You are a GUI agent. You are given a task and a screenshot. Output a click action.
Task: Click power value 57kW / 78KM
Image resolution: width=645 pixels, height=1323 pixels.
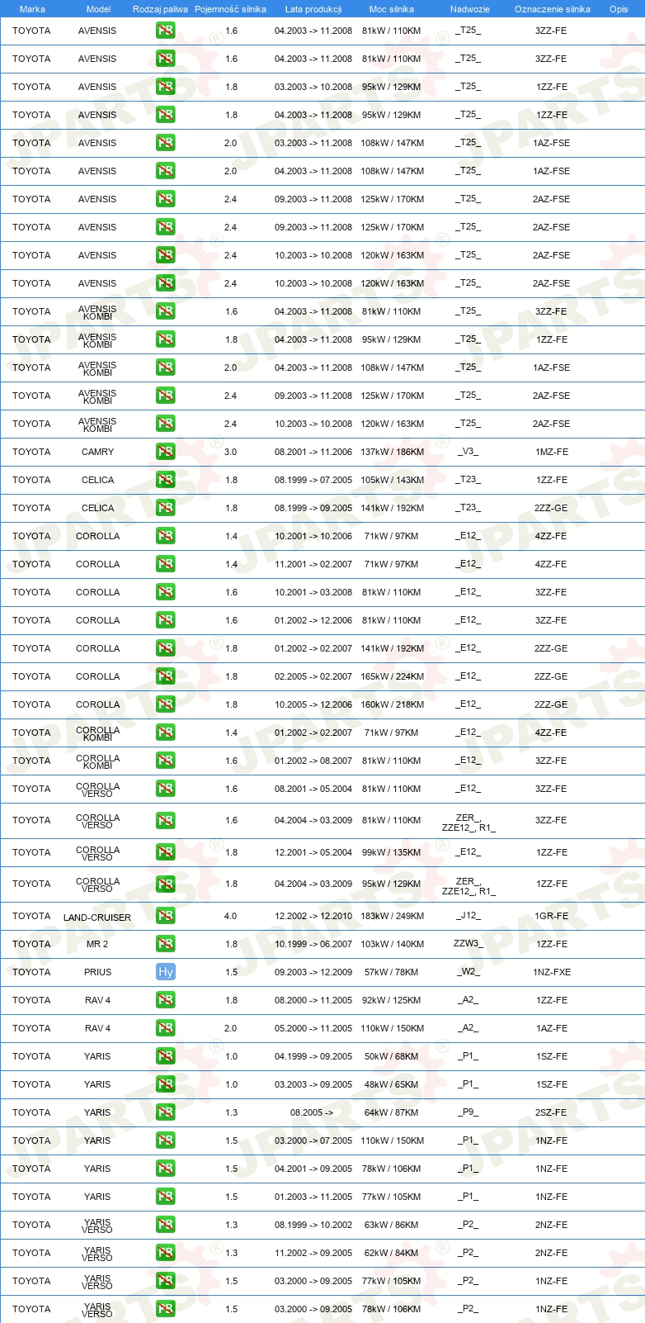pos(391,972)
